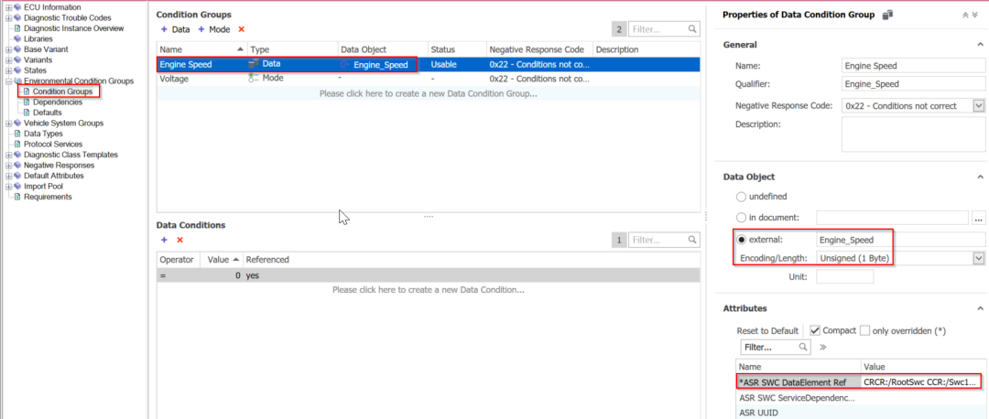Toggle the only overridden checkbox
The height and width of the screenshot is (419, 989).
coord(864,330)
